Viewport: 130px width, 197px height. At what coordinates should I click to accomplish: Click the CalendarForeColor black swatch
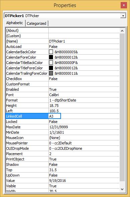(x=51, y=57)
